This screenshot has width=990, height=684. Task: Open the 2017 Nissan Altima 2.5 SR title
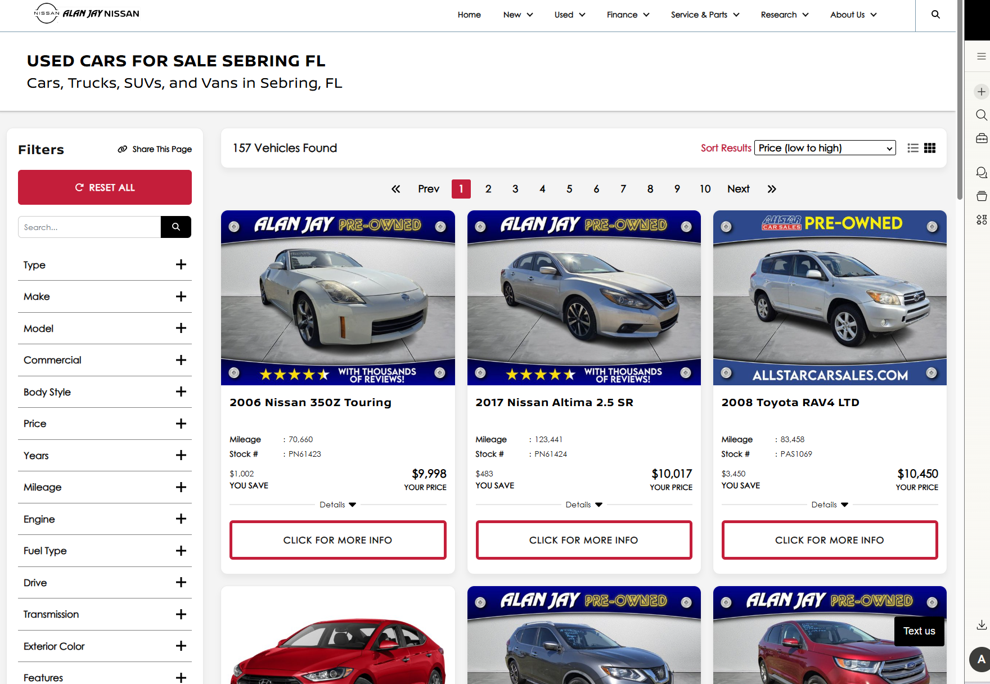tap(554, 402)
